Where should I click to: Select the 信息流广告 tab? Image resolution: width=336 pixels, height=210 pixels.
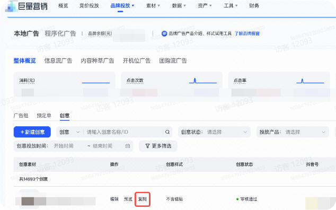point(58,60)
